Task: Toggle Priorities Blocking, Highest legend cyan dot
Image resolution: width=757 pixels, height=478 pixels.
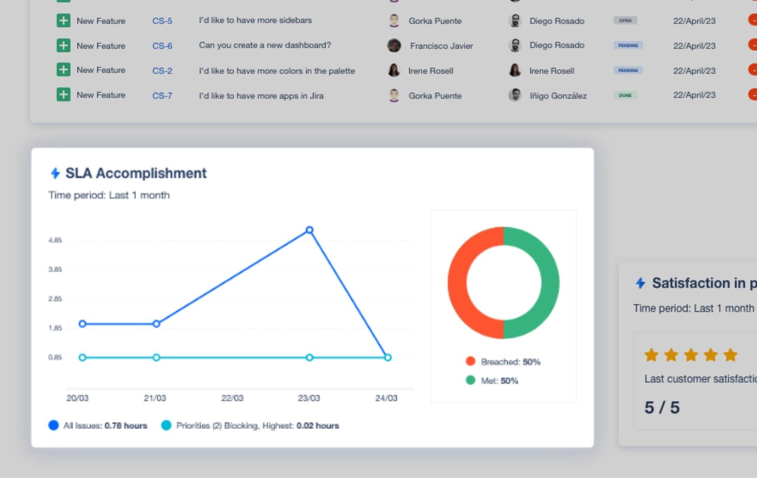Action: click(x=166, y=425)
